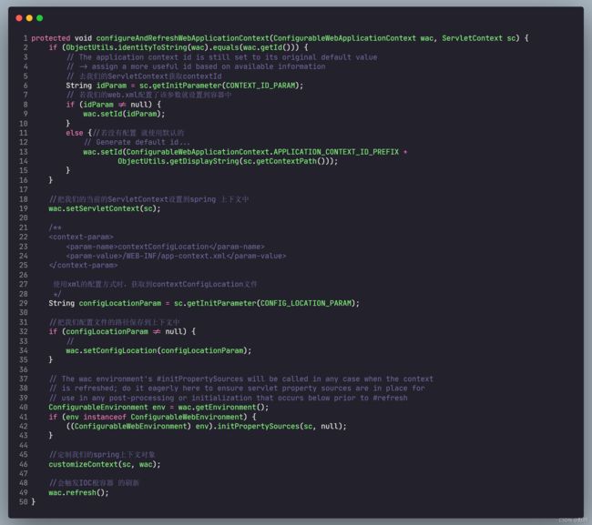Screen dimensions: 592x525
Task: Click 'wac.setConfigLocation(configLocationParam);' on line 34
Action: [158, 350]
